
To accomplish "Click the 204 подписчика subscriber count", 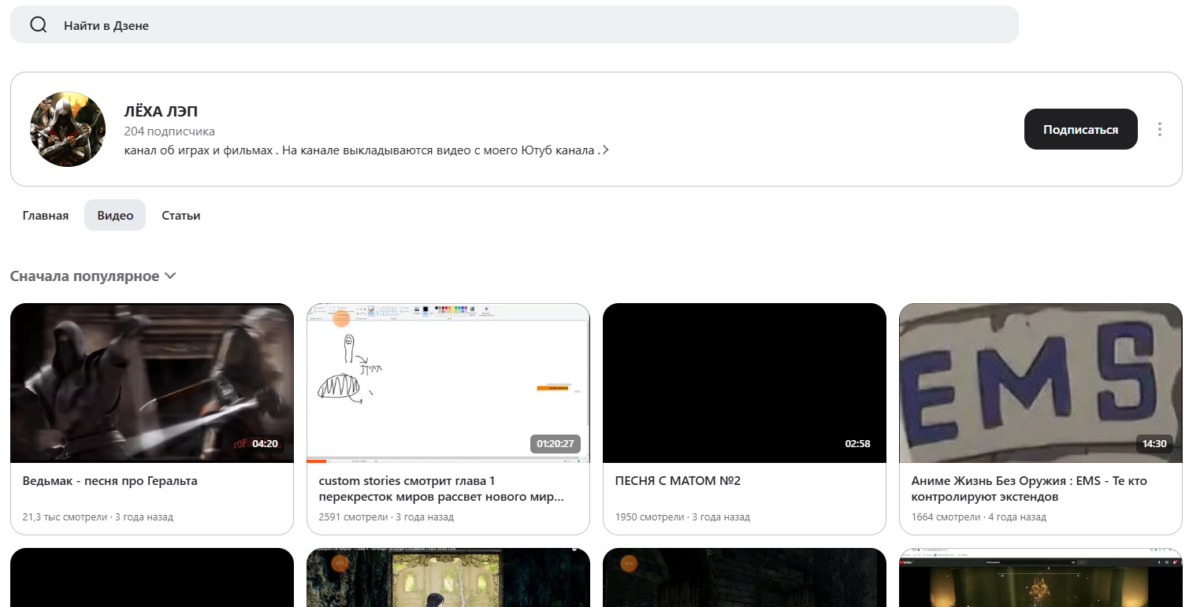I will pos(169,131).
